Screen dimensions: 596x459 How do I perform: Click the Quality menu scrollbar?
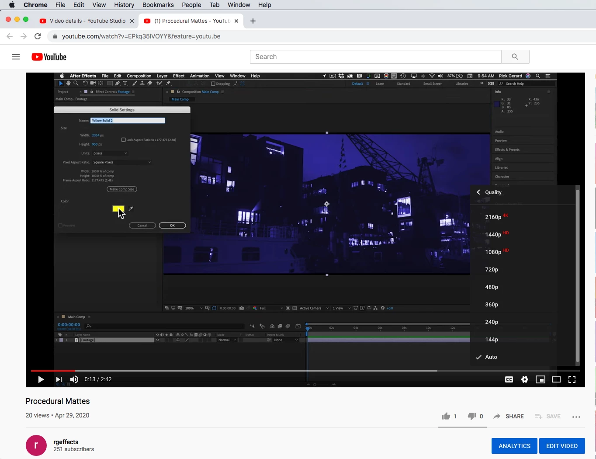pos(578,275)
